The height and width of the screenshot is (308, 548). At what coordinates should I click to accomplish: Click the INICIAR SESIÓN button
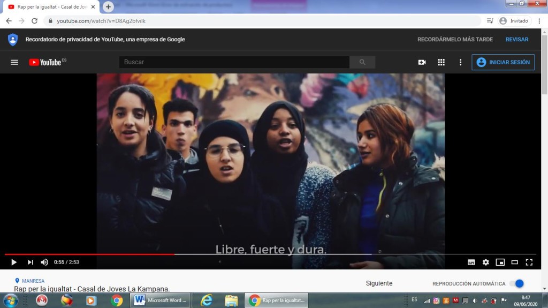[x=503, y=62]
